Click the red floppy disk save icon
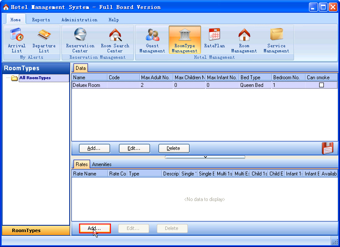 click(327, 148)
